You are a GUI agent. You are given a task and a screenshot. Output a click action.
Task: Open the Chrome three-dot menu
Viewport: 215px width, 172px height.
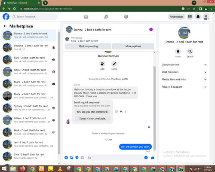tap(212, 9)
